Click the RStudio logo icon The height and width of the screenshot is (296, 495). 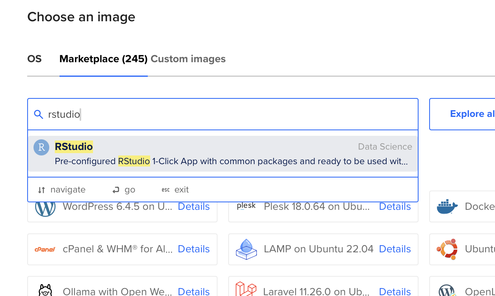[41, 147]
